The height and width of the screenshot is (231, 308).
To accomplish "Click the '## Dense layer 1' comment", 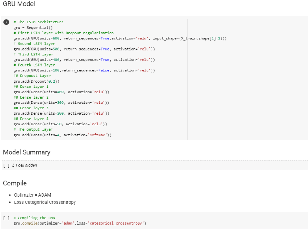I will 31,87.
